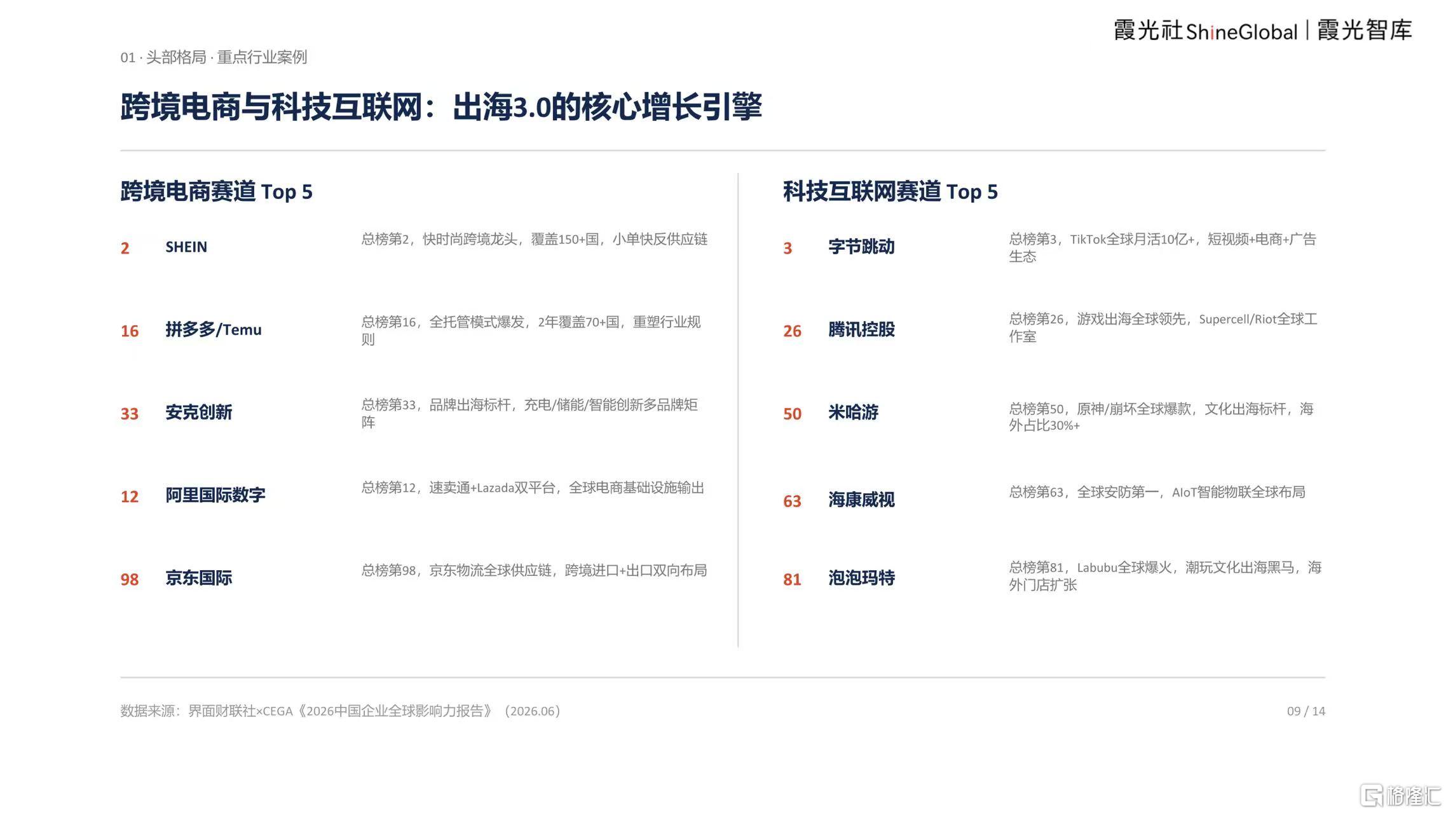Image resolution: width=1446 pixels, height=813 pixels.
Task: Click the 霞光社 ShineGlobal logo
Action: tap(1205, 31)
